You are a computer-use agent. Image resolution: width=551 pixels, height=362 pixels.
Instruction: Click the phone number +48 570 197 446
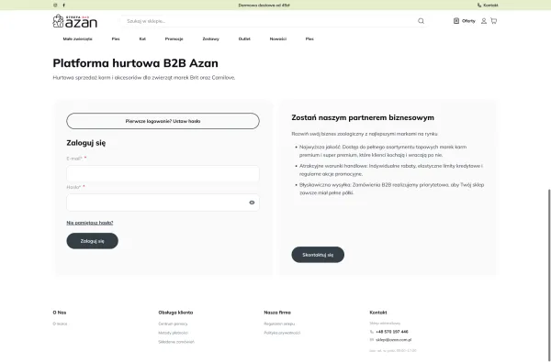coord(392,332)
